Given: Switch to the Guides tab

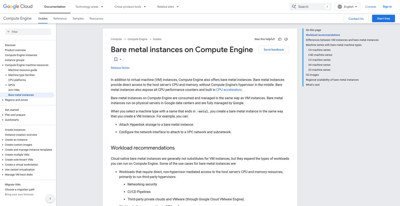Looking at the screenshot, I should (x=43, y=19).
